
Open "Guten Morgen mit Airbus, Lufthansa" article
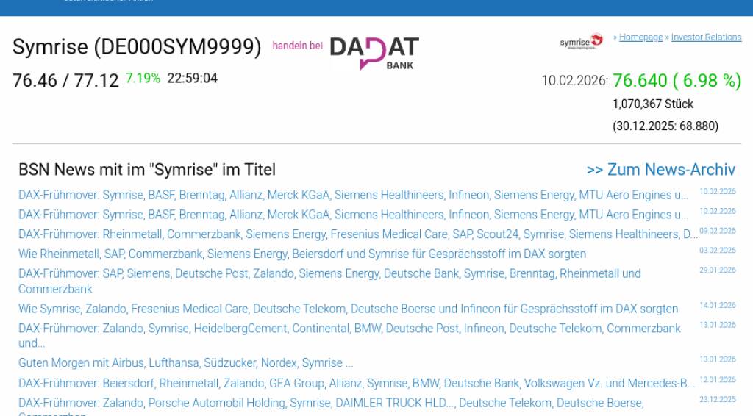[185, 363]
